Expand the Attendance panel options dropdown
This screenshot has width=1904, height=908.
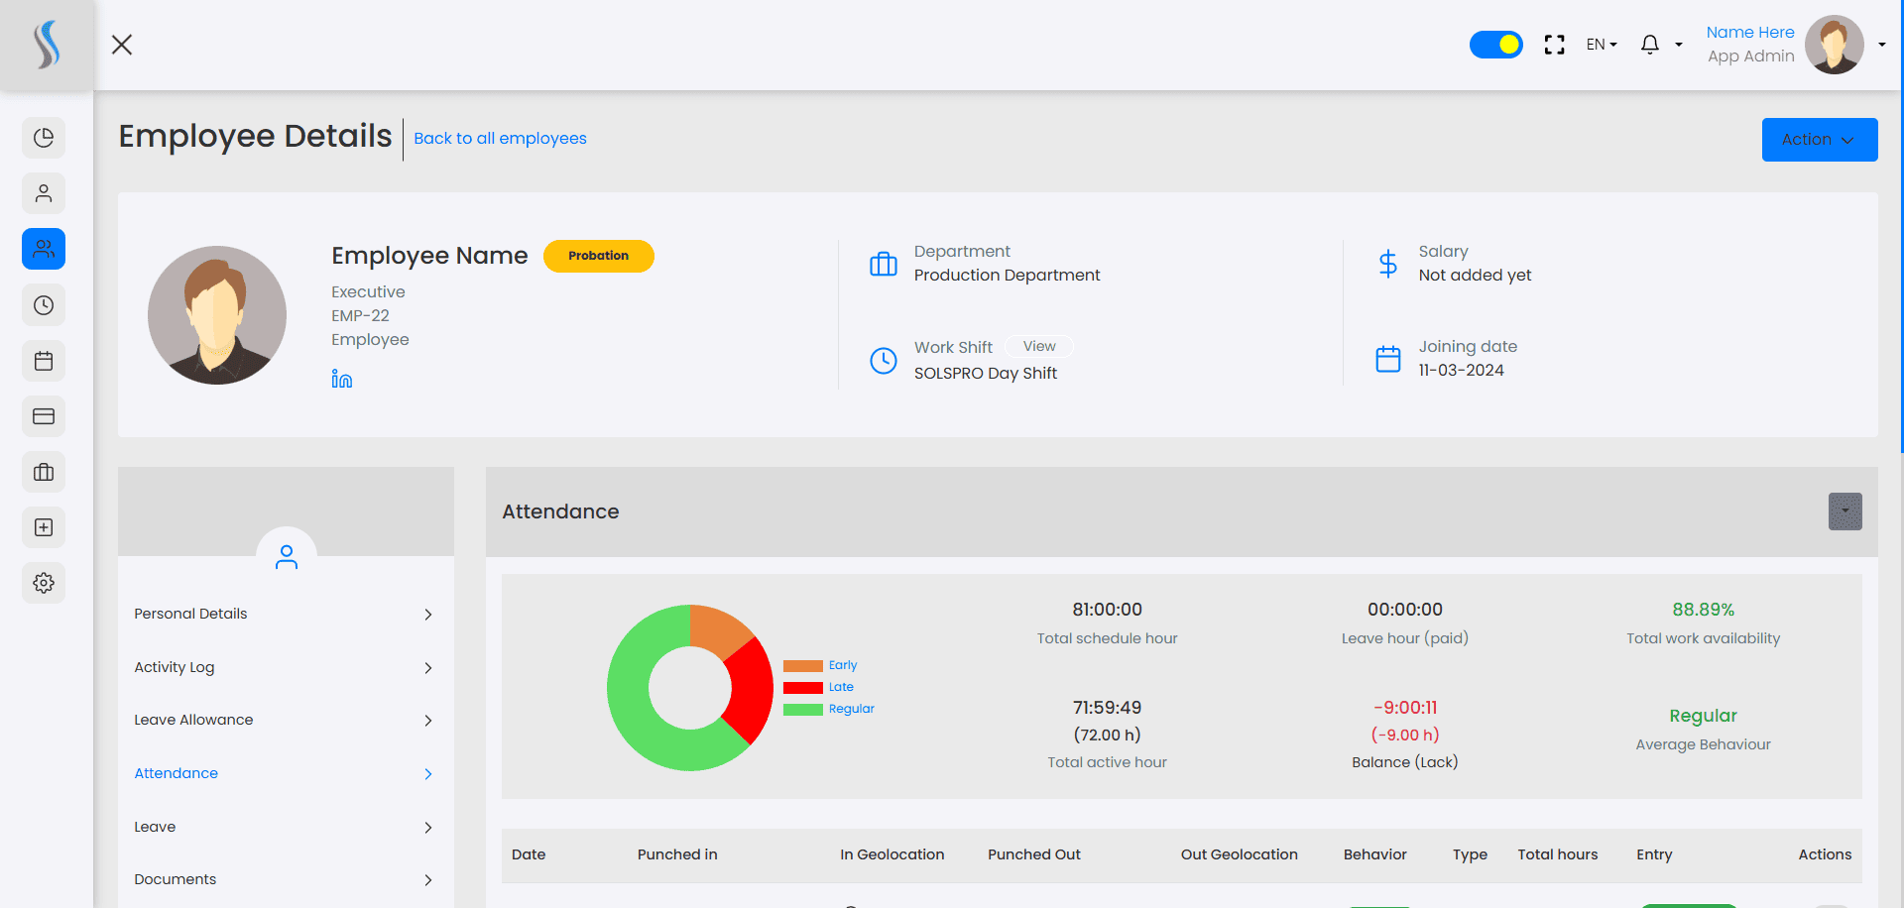(1845, 511)
